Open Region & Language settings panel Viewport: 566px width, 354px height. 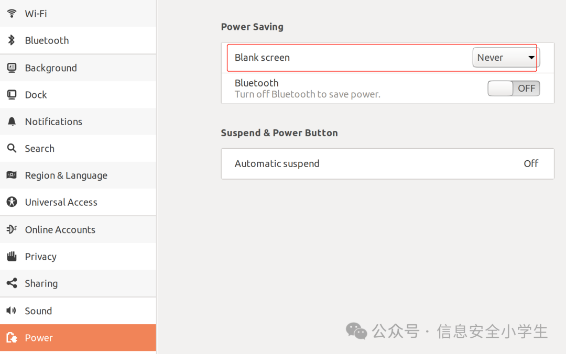[66, 175]
